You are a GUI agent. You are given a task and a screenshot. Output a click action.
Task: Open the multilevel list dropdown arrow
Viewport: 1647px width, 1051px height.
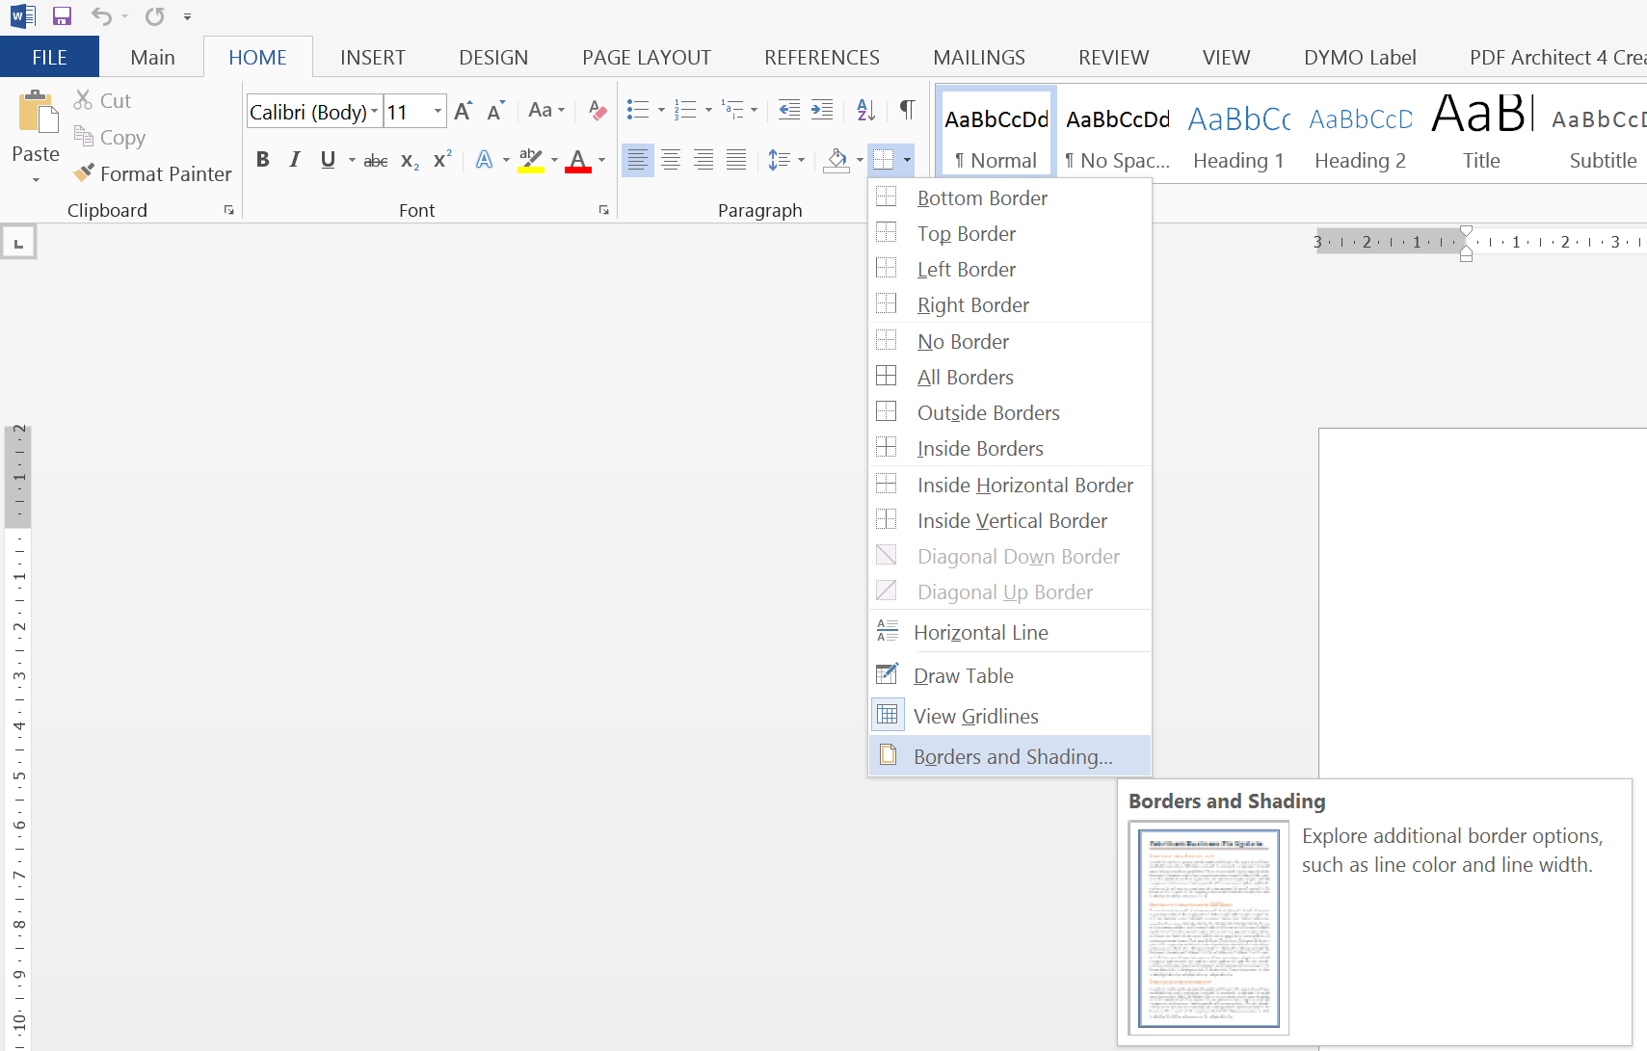[754, 110]
